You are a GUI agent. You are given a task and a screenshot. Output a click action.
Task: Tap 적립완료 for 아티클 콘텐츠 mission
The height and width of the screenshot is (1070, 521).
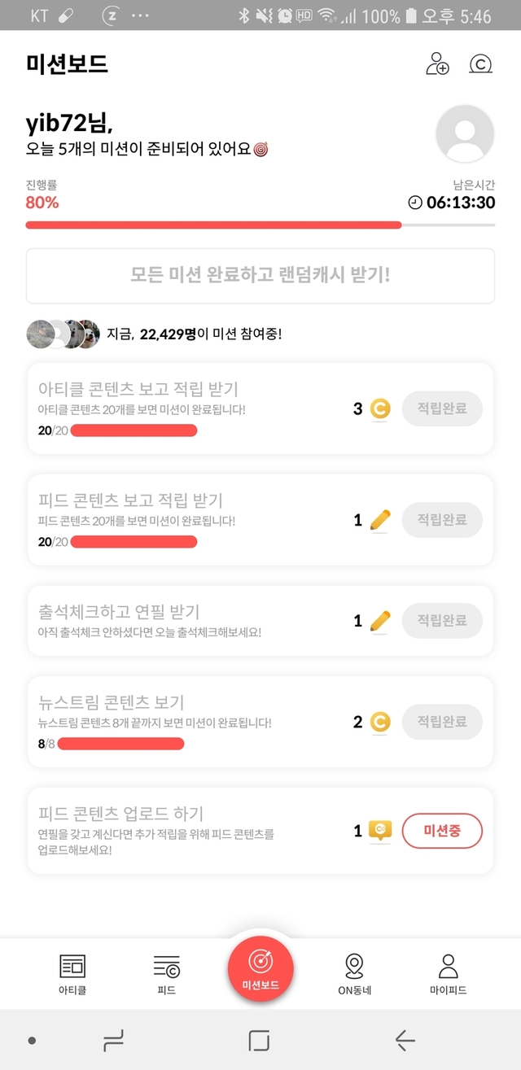tap(442, 408)
